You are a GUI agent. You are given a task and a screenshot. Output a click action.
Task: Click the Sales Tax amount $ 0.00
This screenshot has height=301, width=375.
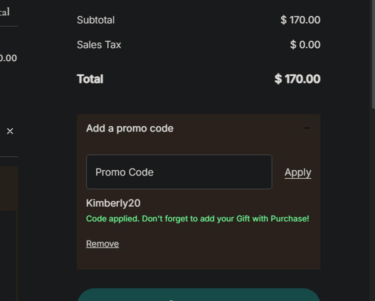coord(305,45)
